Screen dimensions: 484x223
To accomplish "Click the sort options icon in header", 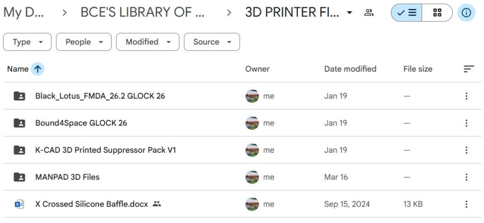I will tap(468, 69).
